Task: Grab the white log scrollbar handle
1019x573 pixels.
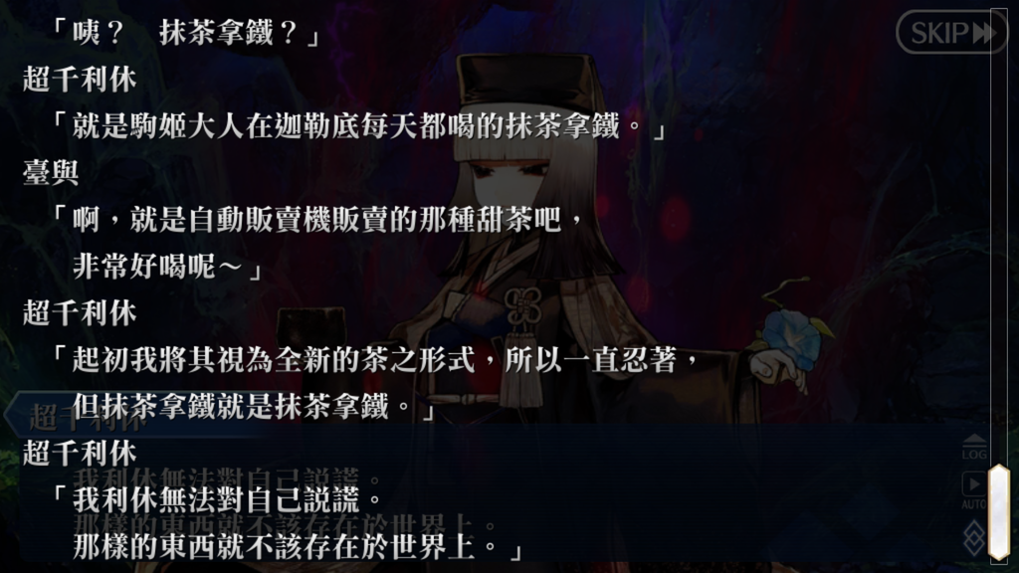Action: click(x=998, y=512)
